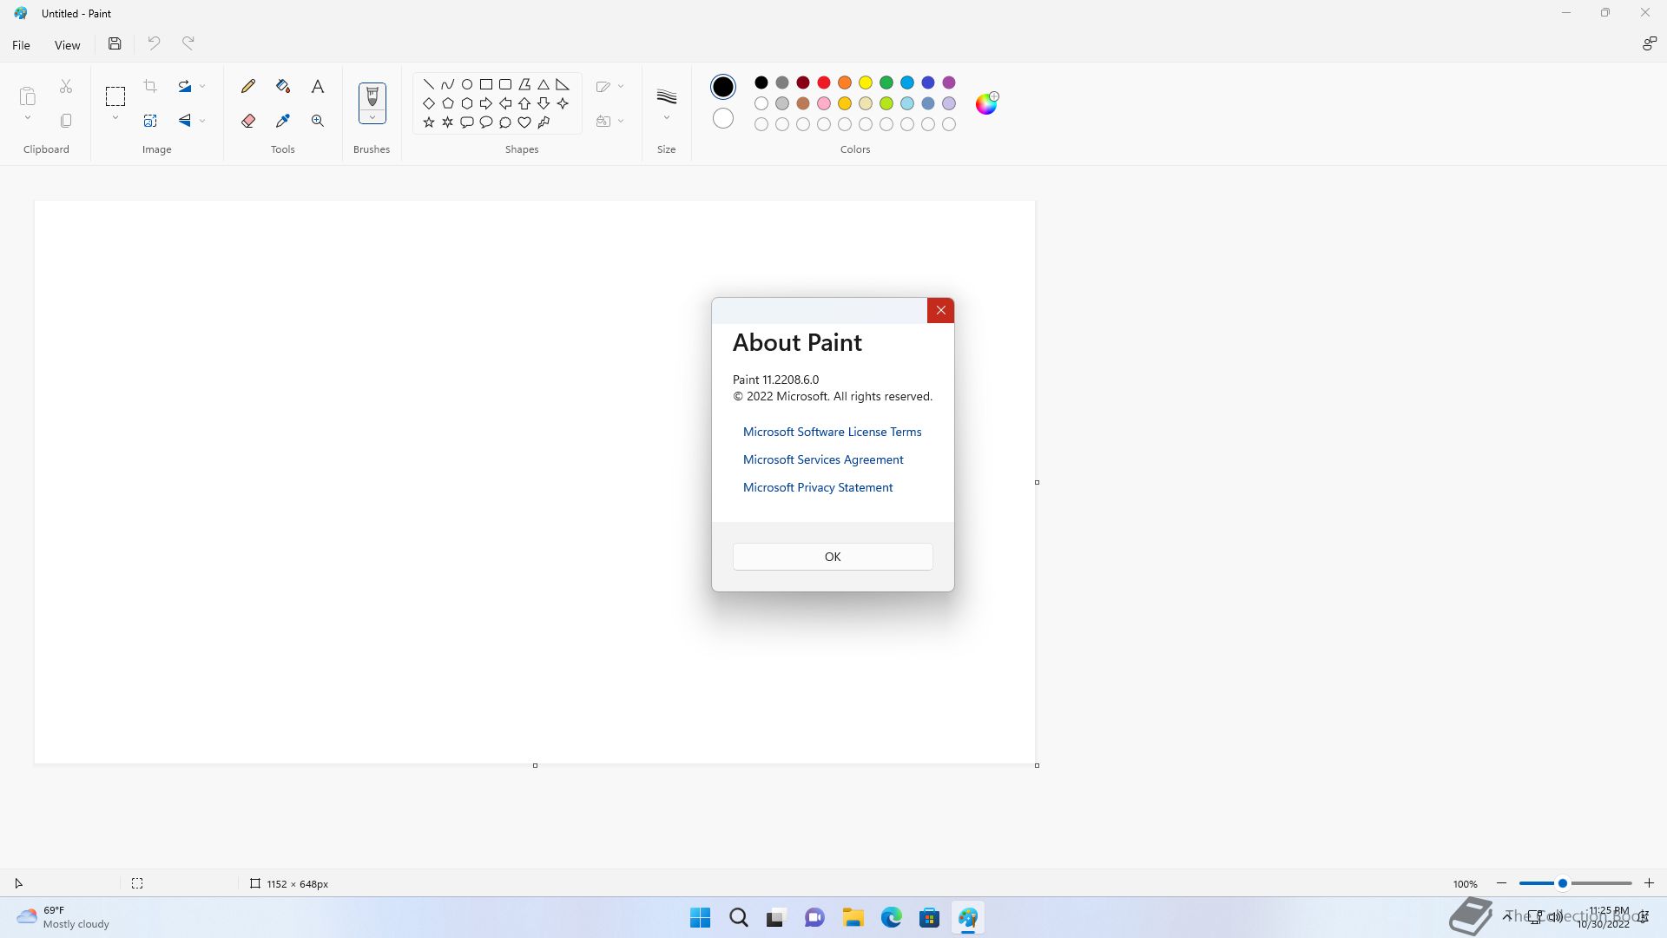The image size is (1667, 938).
Task: Expand the Rotate dropdown arrow
Action: click(x=202, y=86)
